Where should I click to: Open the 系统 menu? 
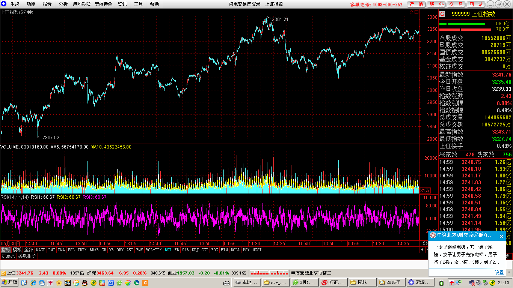point(15,4)
